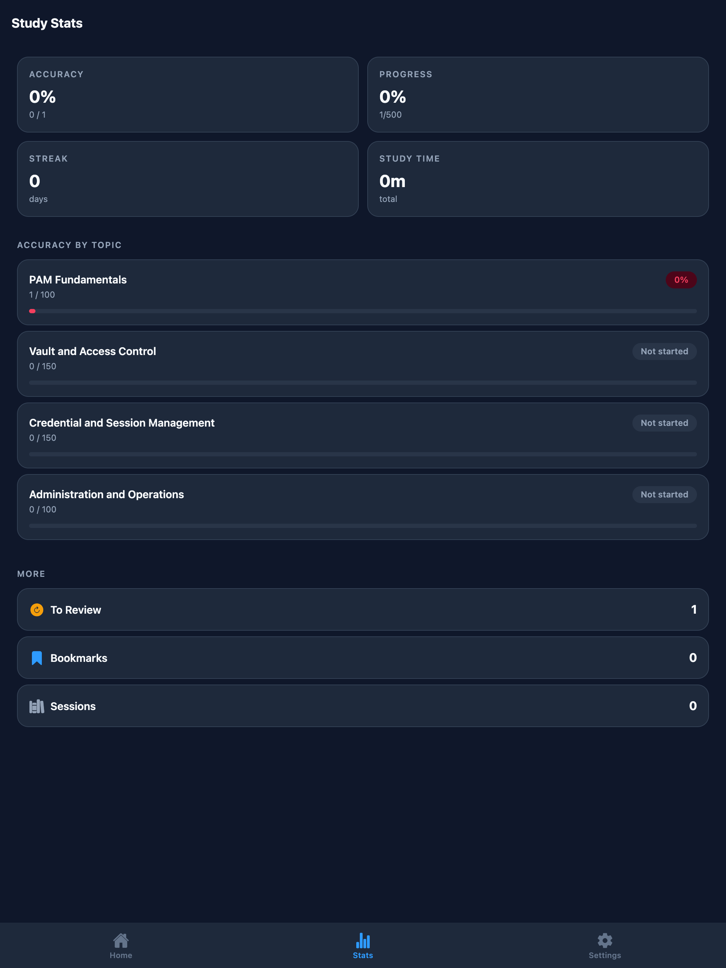Open the Bookmarks list row

click(363, 658)
